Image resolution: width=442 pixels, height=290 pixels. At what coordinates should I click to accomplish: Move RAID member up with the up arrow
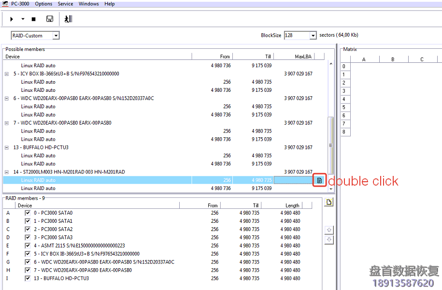329,230
